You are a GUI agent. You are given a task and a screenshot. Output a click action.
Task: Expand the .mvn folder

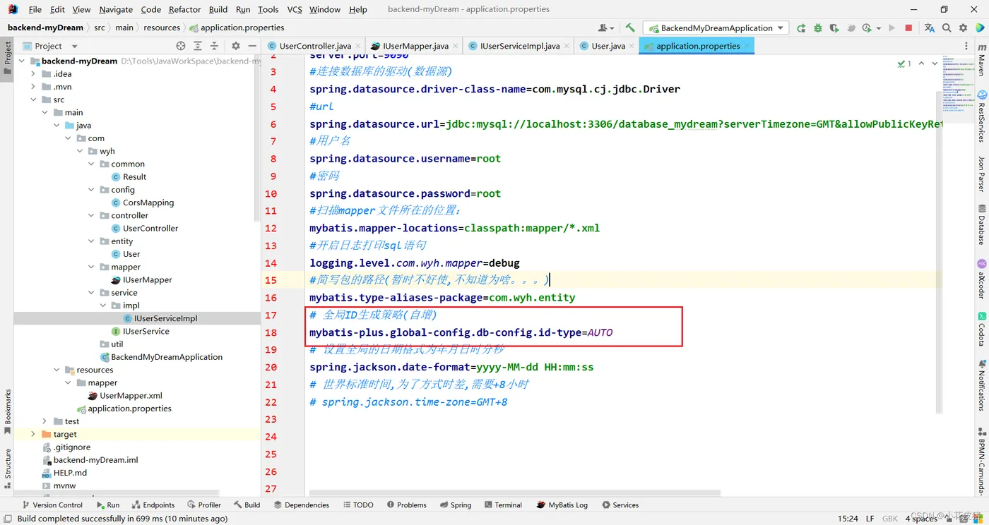33,87
